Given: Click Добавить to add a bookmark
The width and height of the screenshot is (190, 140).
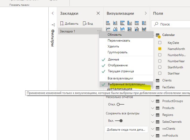Looking at the screenshot, I should pos(69,23).
